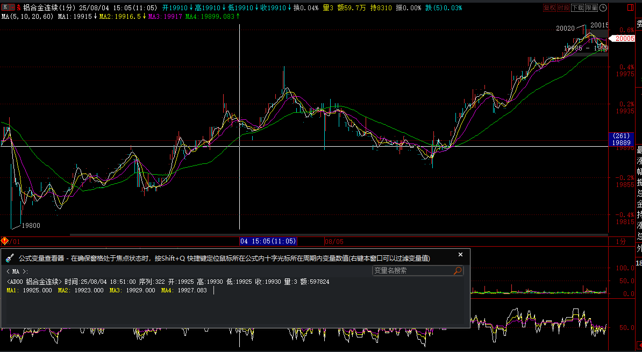Click the key icon in formula viewer title
642x352 pixels.
[10, 258]
